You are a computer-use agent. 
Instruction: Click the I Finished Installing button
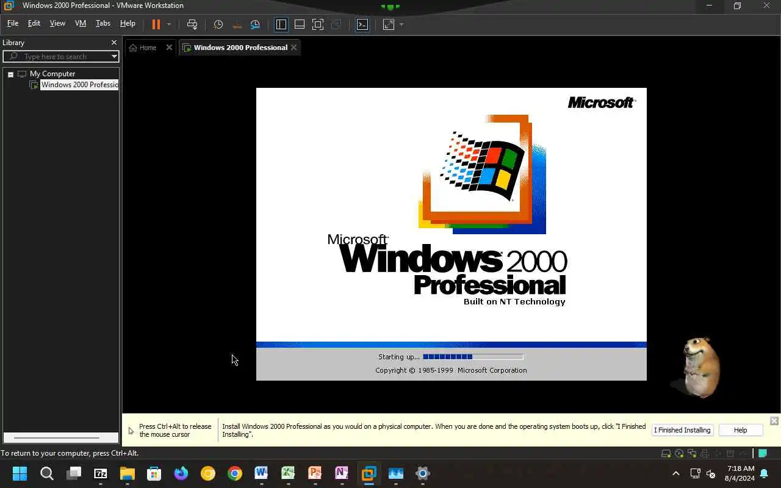[x=682, y=430]
